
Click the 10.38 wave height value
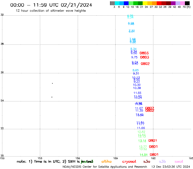click(137, 88)
